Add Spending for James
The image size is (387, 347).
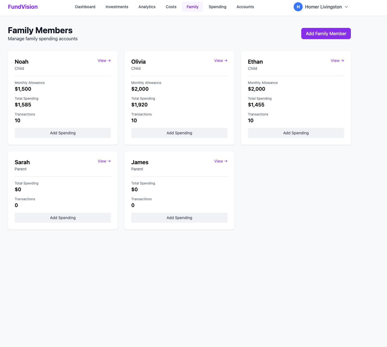click(x=179, y=218)
